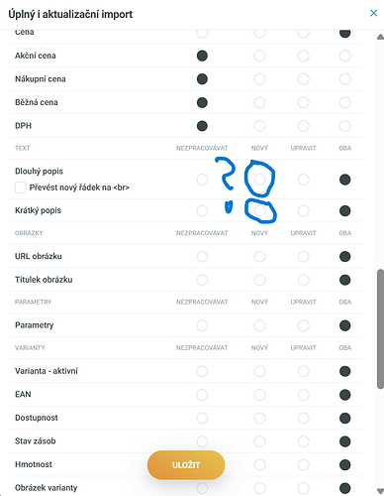Choose 'Upravit' for Titulek obrázku

pos(303,280)
